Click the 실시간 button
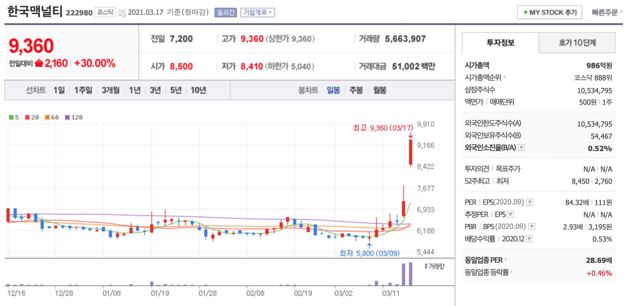 [x=226, y=13]
